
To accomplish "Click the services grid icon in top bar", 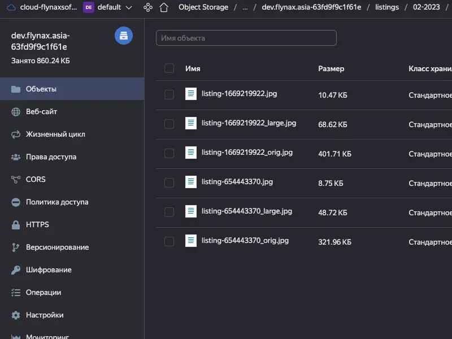I will [147, 7].
